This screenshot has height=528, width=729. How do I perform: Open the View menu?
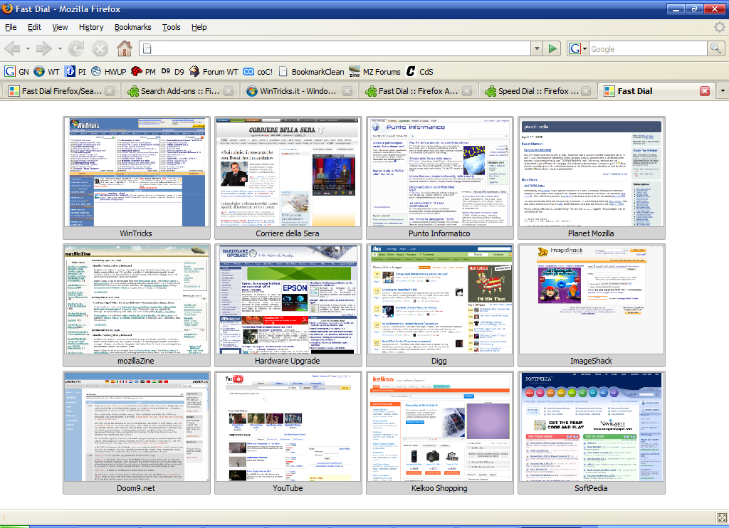[x=60, y=27]
